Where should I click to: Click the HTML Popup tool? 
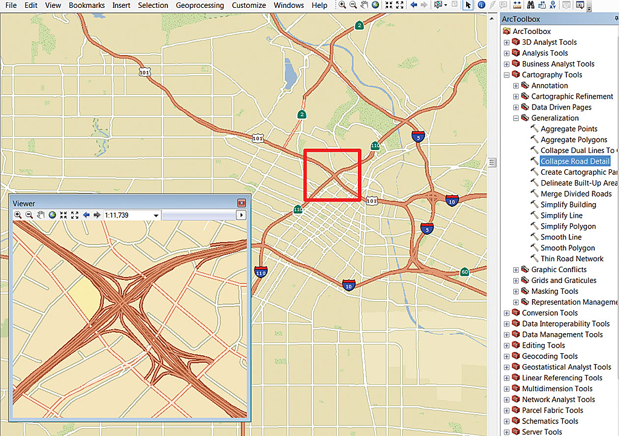tap(503, 5)
